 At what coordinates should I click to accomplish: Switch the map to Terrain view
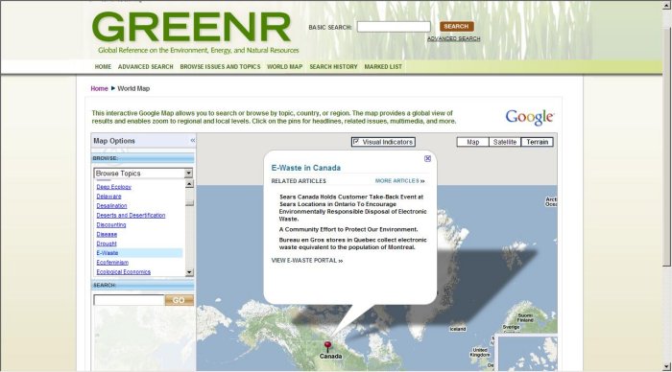coord(537,142)
